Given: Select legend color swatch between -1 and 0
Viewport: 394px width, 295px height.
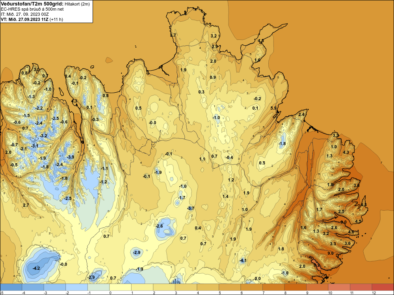Looking at the screenshot, I should click(x=98, y=287).
